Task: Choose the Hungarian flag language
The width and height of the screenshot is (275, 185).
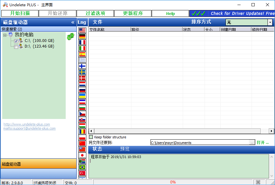Action: (x=82, y=126)
